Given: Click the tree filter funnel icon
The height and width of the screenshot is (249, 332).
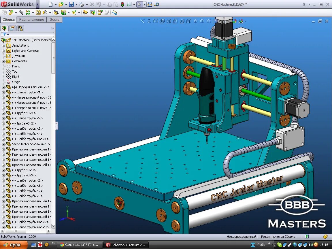Looking at the screenshot, I should pos(4,34).
